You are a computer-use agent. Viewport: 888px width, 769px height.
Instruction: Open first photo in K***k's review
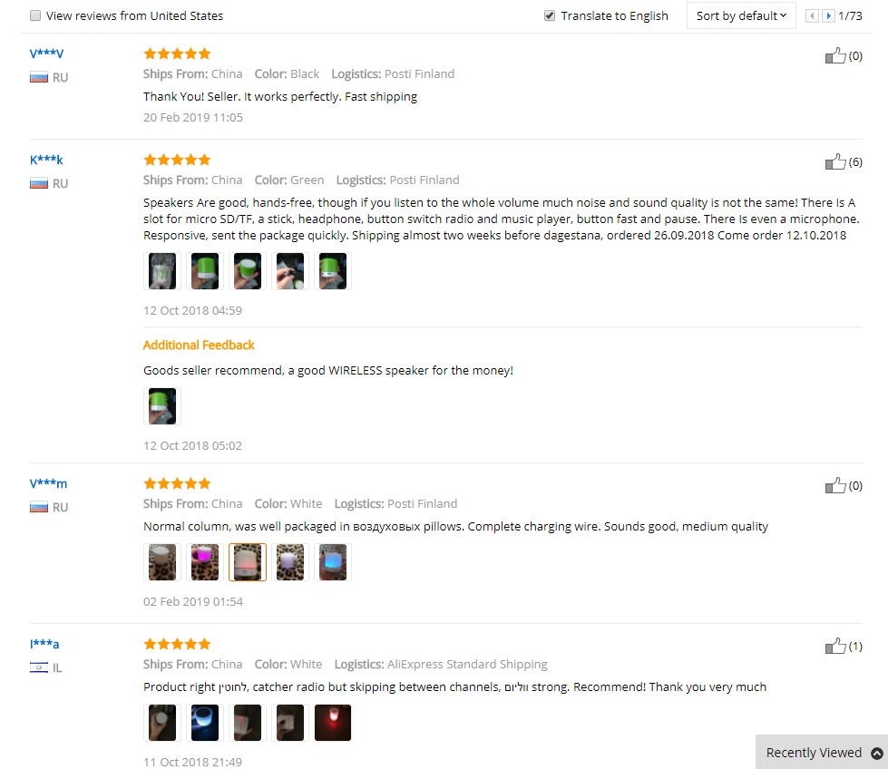(x=162, y=271)
